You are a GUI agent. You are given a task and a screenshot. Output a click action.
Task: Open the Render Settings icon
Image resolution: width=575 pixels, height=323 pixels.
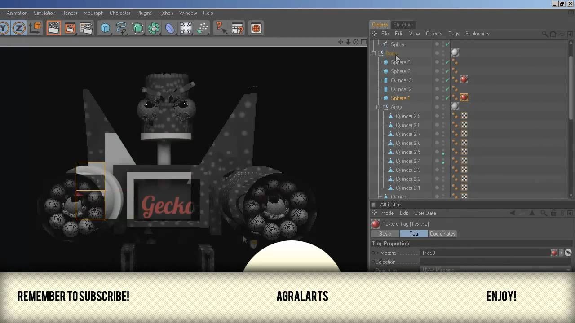86,28
